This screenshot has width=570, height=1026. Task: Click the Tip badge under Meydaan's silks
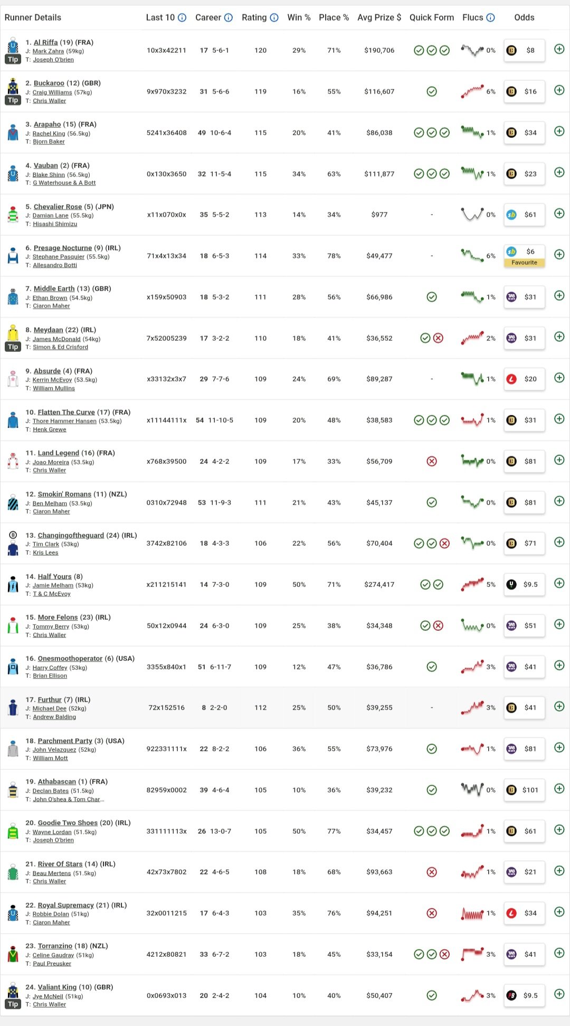pos(13,347)
